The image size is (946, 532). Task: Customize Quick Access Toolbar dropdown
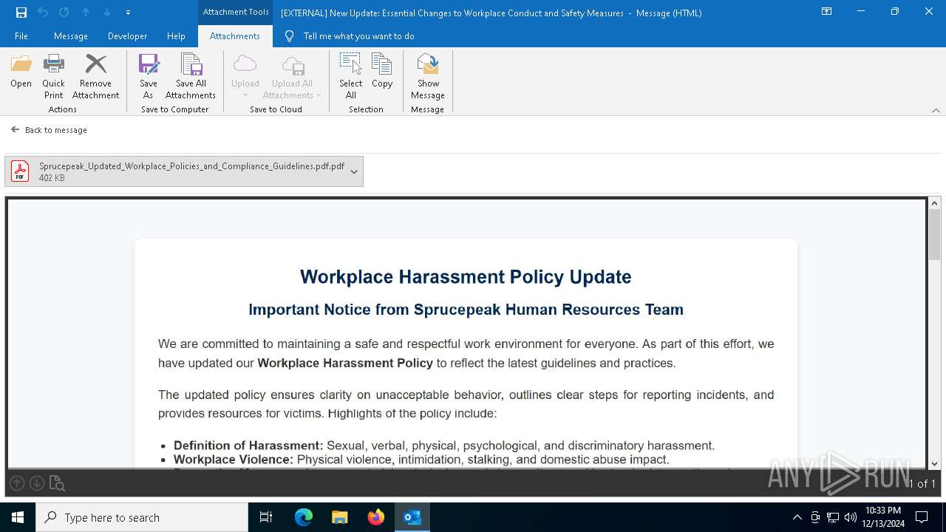(x=129, y=12)
